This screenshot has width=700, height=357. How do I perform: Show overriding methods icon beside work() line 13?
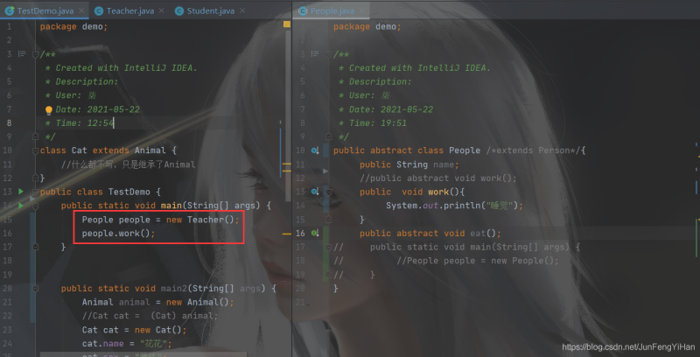point(315,192)
